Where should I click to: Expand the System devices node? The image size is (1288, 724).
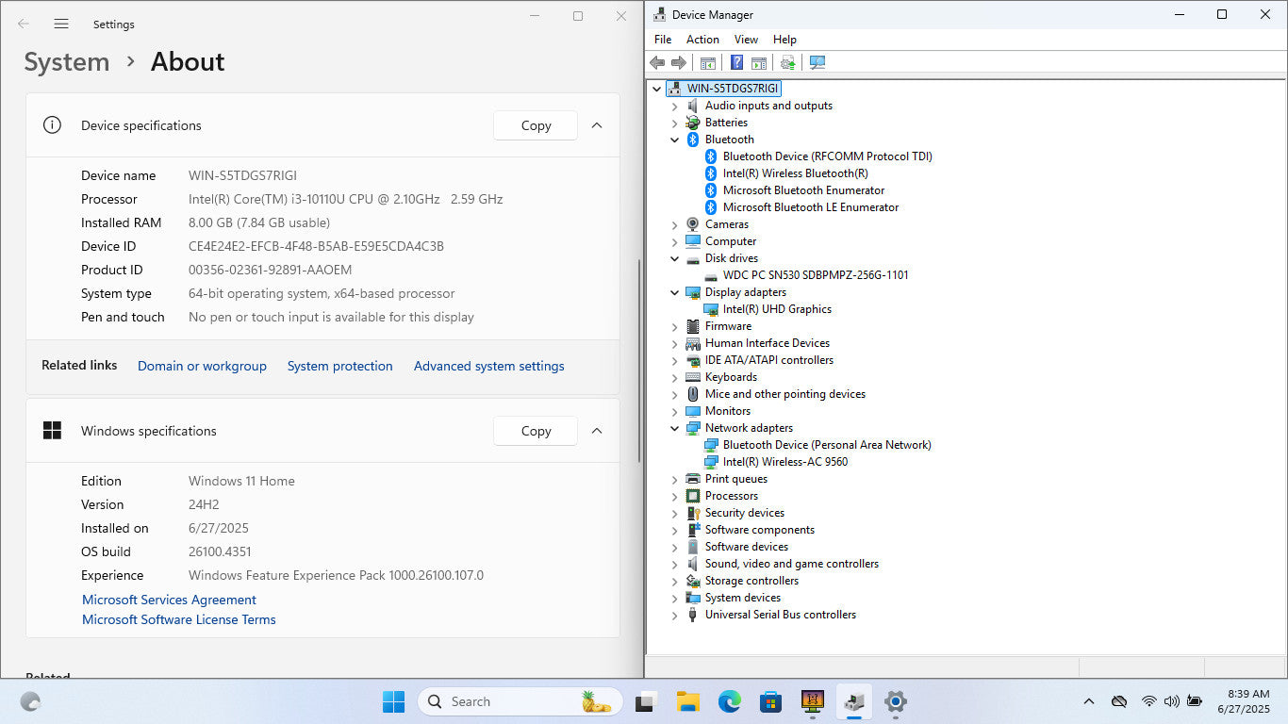point(674,598)
